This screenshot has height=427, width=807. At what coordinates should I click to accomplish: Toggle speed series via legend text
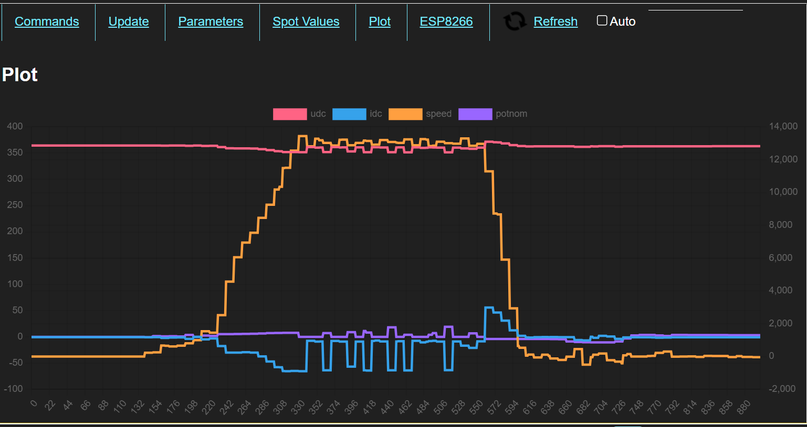(x=438, y=114)
